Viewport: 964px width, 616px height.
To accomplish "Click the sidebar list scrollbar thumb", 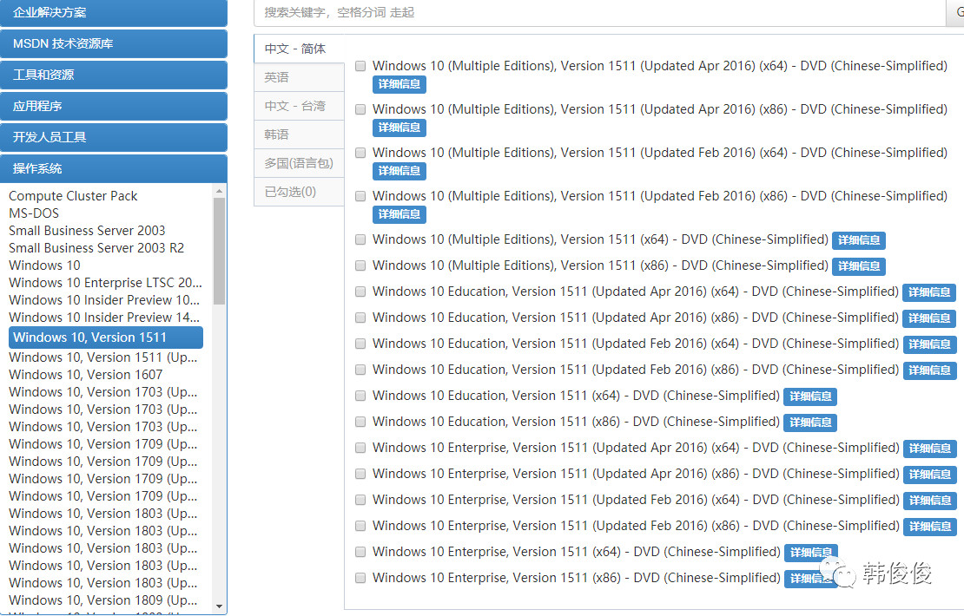I will [x=220, y=252].
